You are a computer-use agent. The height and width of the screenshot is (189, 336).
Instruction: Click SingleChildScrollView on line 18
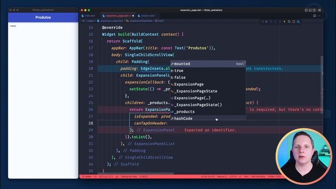pyautogui.click(x=149, y=55)
